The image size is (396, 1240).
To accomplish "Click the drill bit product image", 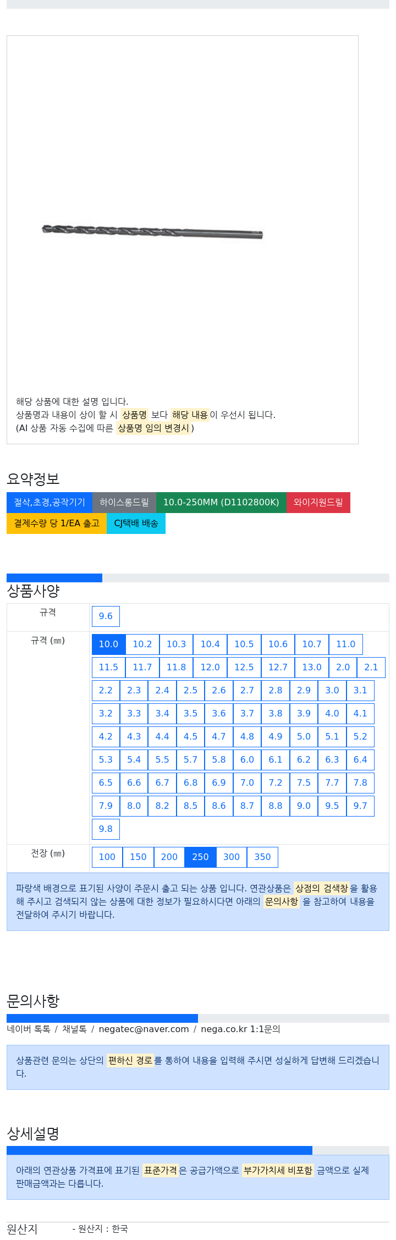I will coord(152,232).
